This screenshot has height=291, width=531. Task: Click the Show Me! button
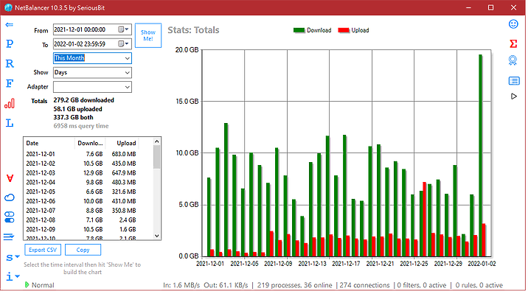(x=148, y=35)
